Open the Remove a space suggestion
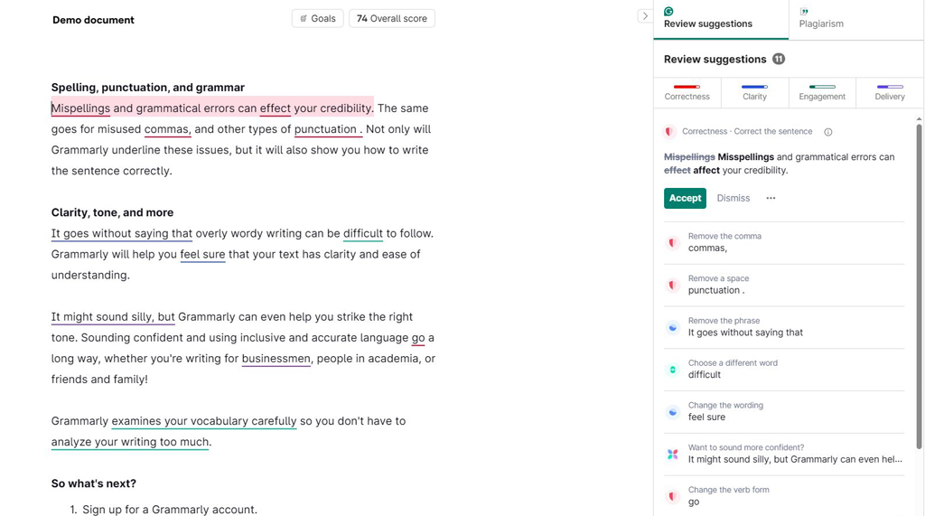The height and width of the screenshot is (516, 925). click(784, 286)
